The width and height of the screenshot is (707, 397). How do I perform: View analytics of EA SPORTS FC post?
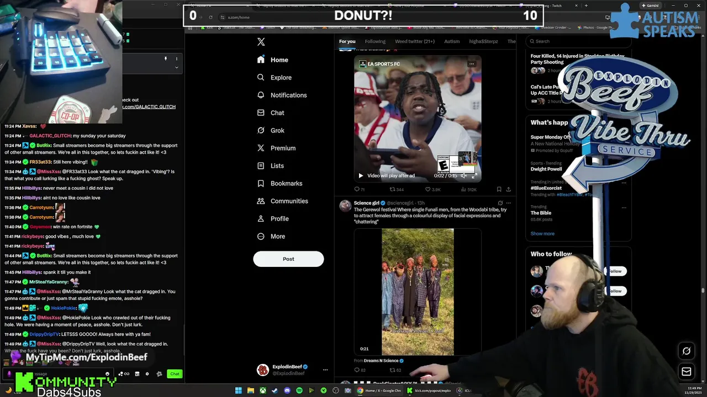[x=468, y=189]
